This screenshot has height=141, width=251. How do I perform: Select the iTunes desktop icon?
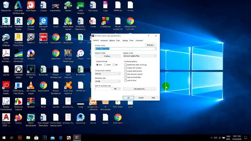(80, 54)
